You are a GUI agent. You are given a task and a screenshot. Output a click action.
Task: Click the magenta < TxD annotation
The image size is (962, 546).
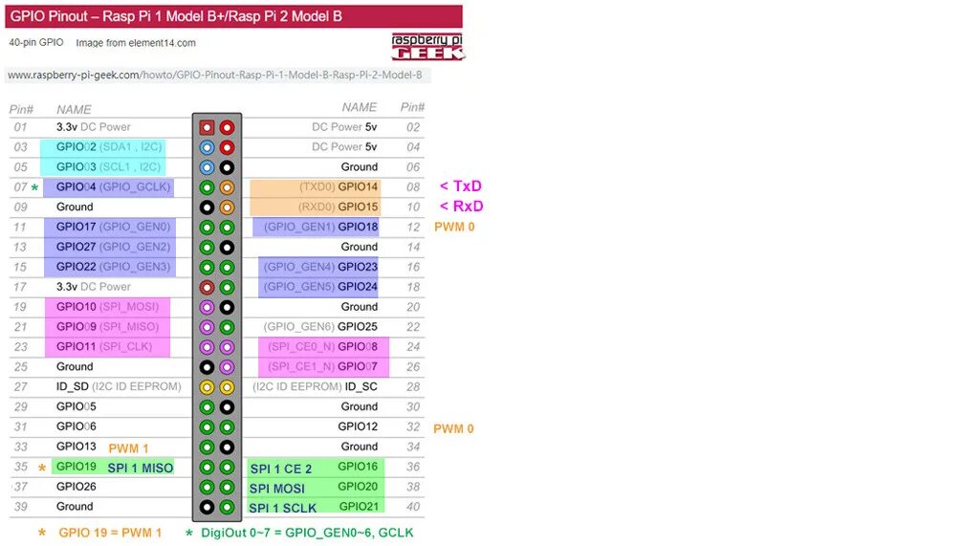[461, 186]
